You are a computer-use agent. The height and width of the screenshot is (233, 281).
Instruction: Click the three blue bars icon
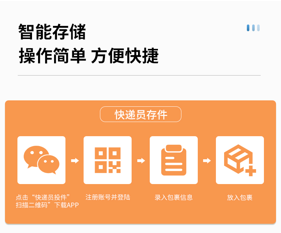click(x=253, y=28)
